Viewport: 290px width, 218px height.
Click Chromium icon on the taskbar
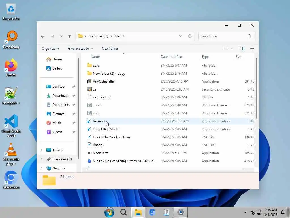tap(152, 212)
